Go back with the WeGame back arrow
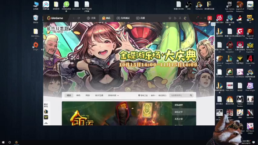The height and width of the screenshot is (145, 258). pos(74,18)
